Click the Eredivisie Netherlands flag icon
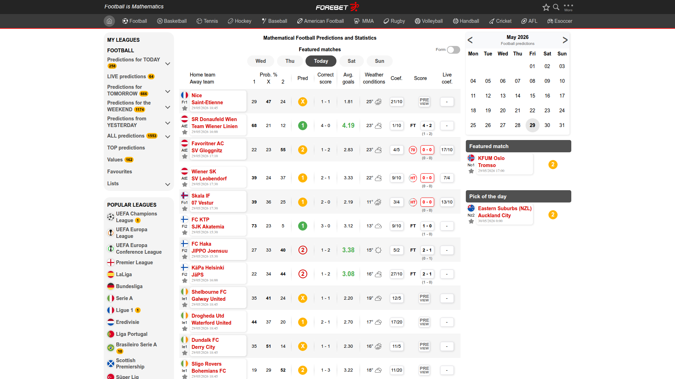Viewport: 675px width, 379px height. (111, 322)
